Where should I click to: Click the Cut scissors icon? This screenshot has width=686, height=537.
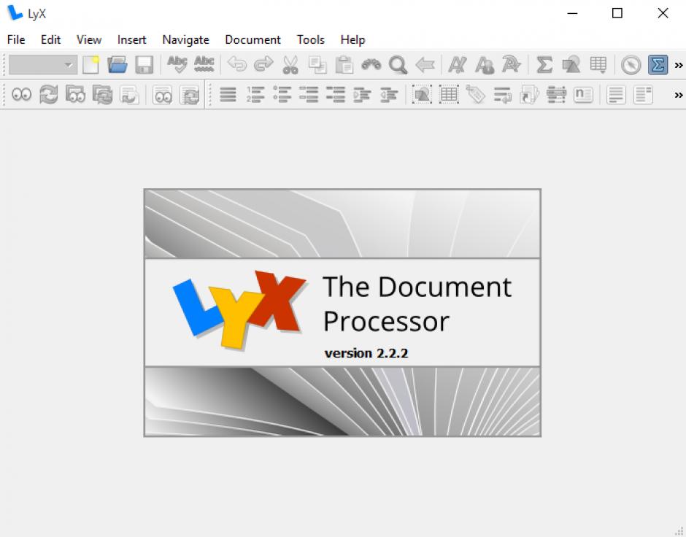(x=290, y=65)
